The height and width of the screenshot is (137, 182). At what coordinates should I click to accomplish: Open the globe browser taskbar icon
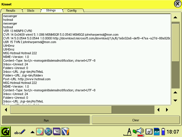coord(48,132)
